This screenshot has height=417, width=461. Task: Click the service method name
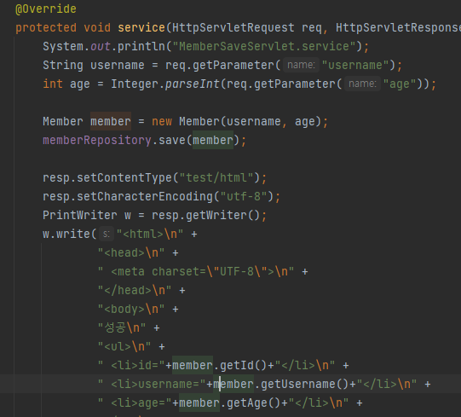click(x=141, y=27)
